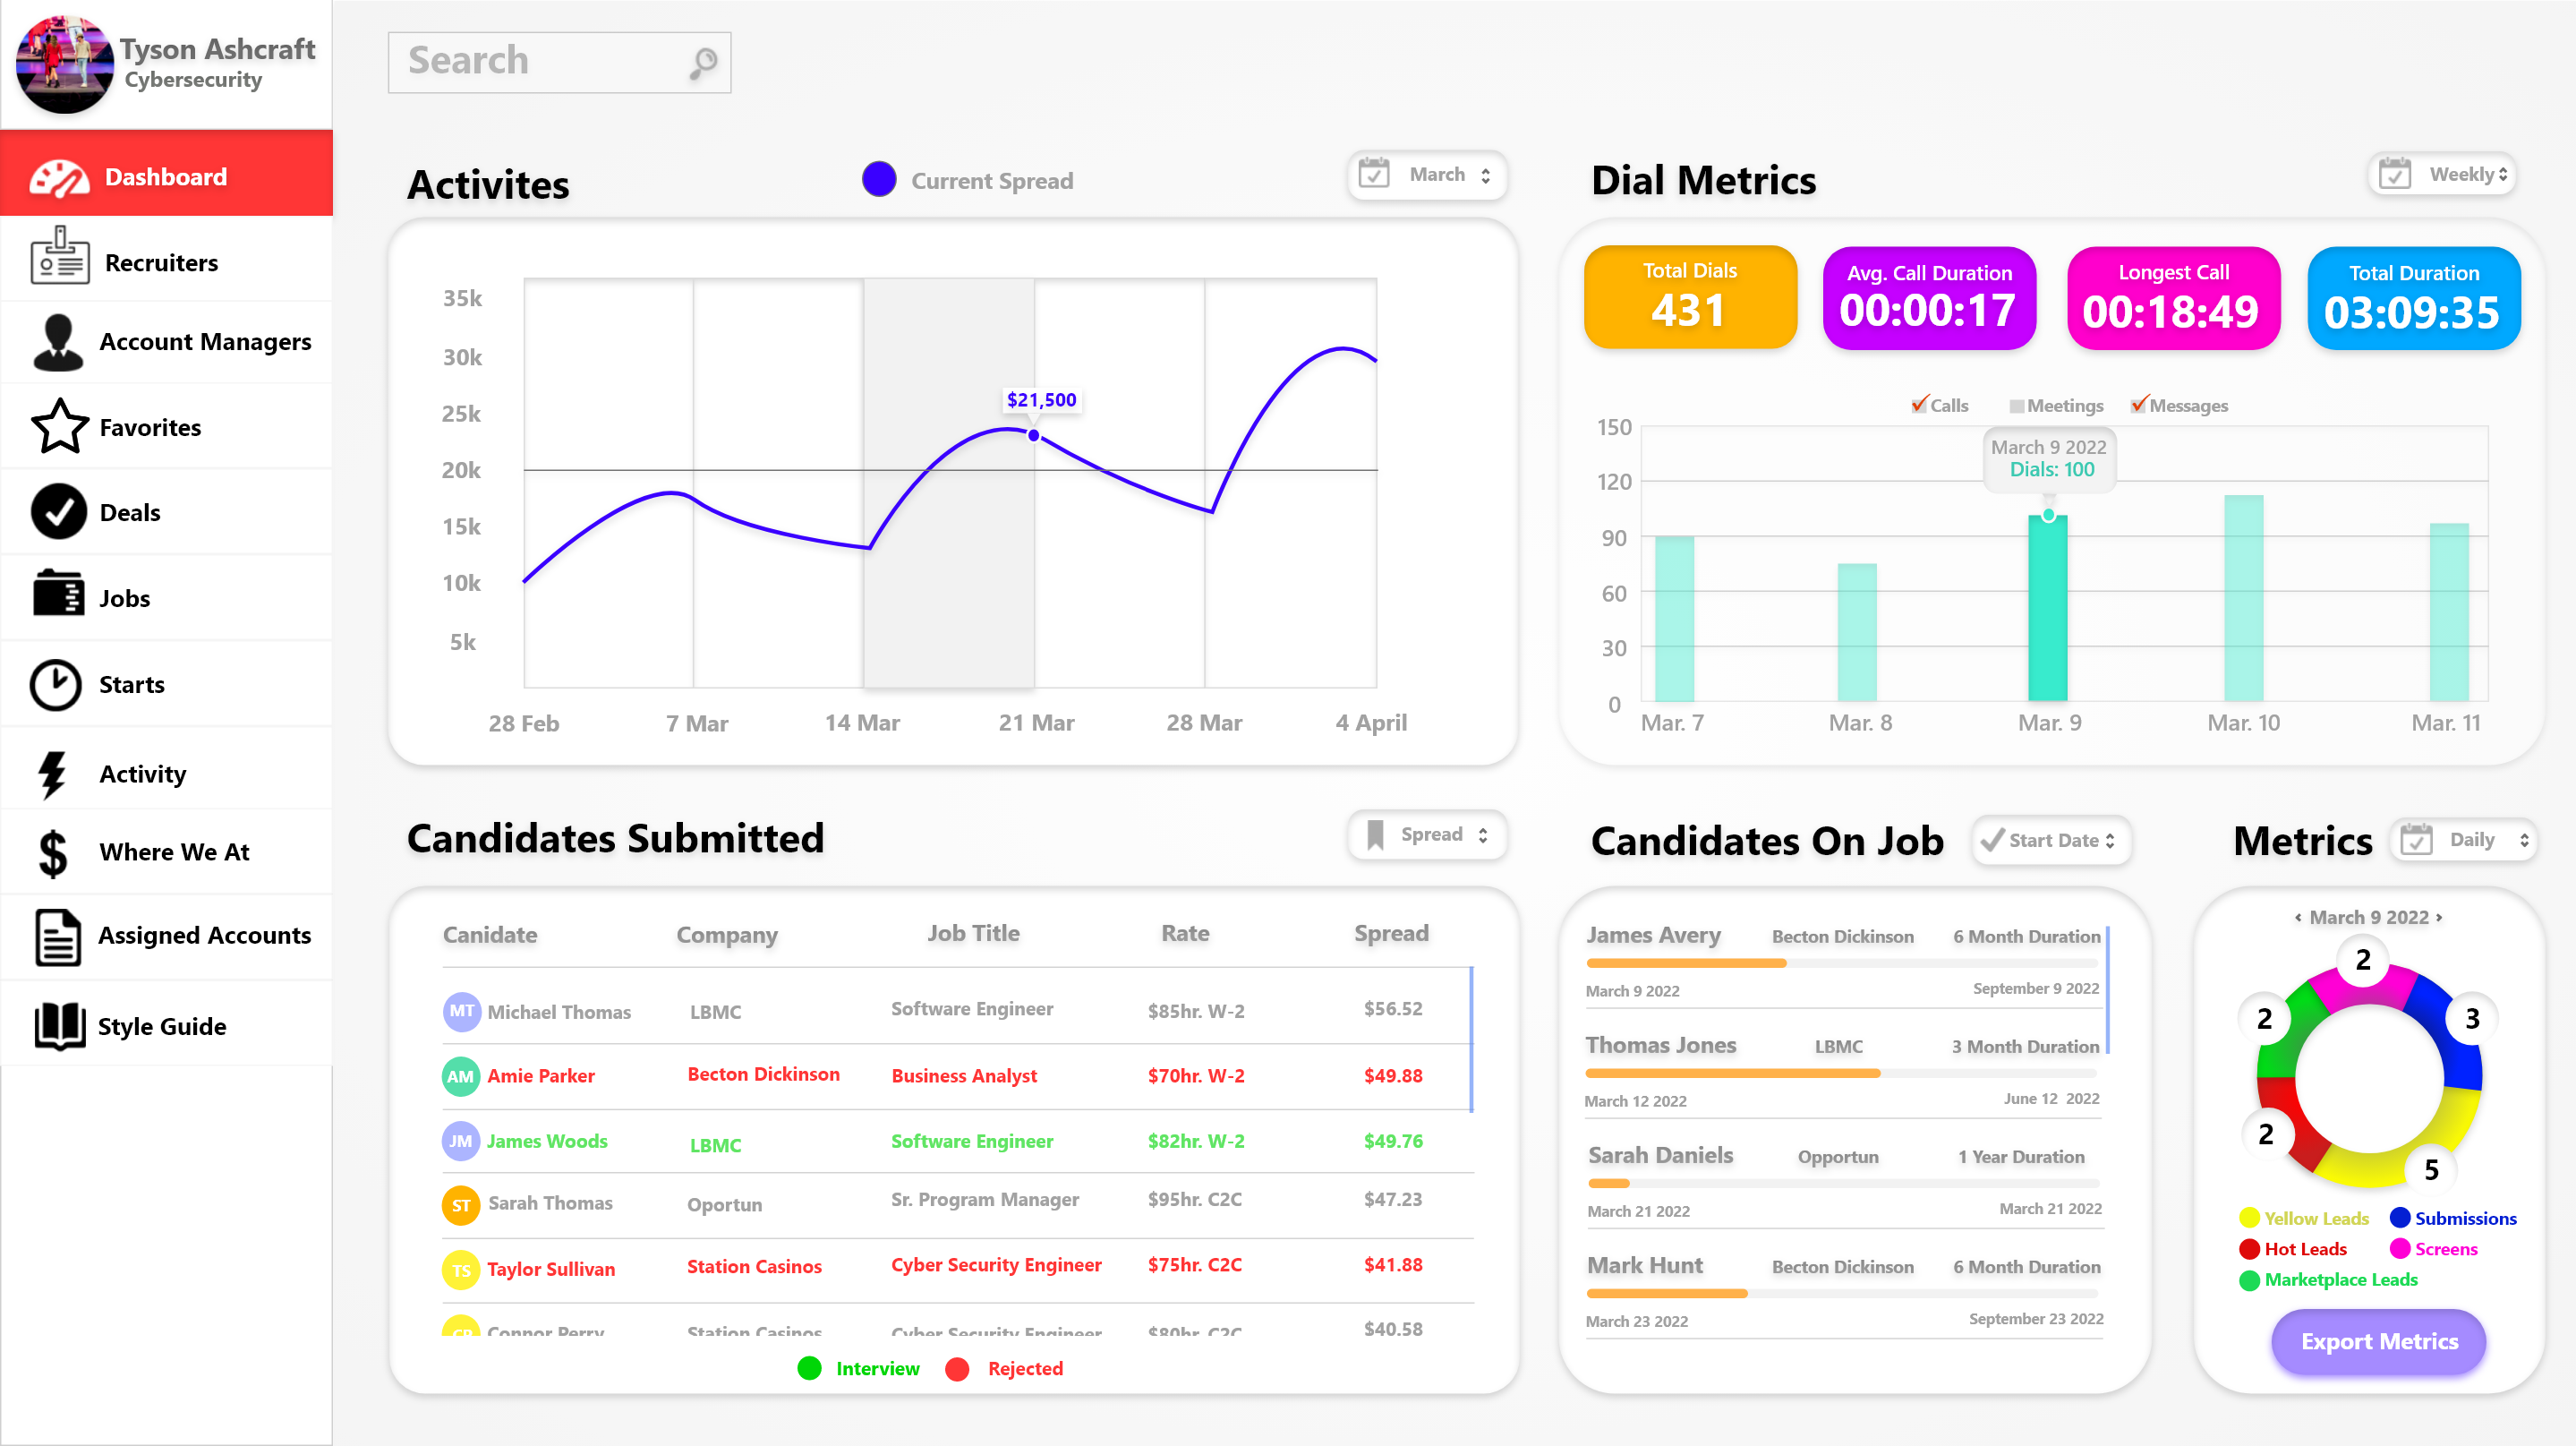The height and width of the screenshot is (1446, 2576).
Task: Click the Where We At dollar icon
Action: coord(52,853)
